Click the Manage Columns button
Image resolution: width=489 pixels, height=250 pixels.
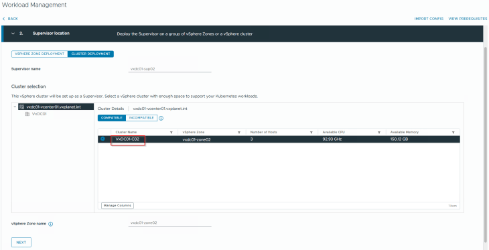tap(117, 206)
